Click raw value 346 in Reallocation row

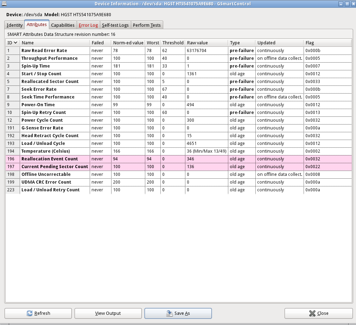click(x=190, y=159)
